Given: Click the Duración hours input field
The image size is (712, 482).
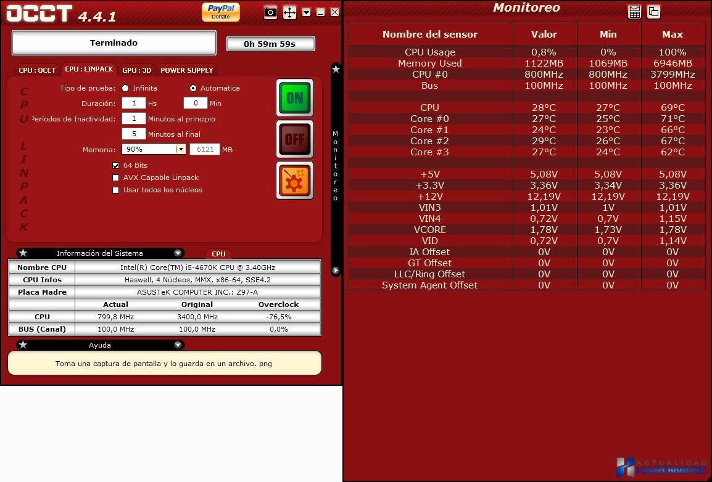Looking at the screenshot, I should 133,104.
